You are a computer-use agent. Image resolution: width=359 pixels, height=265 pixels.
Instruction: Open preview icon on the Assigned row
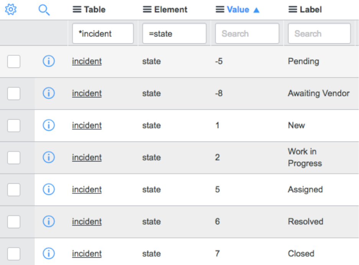pos(49,189)
